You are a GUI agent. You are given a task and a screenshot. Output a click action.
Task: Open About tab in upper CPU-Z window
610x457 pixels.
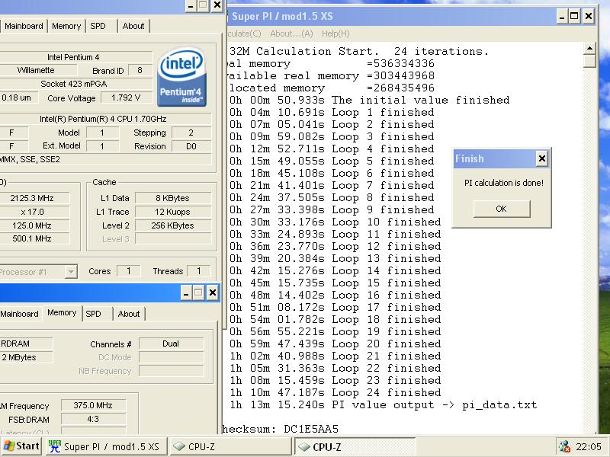pos(133,26)
